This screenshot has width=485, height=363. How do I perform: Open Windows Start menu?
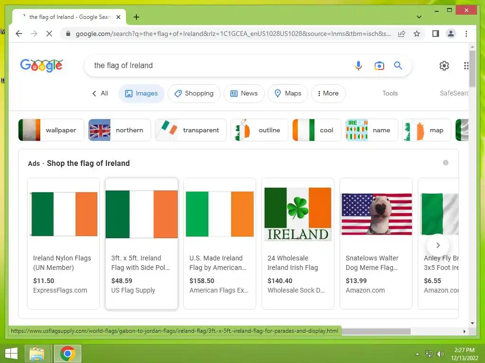tap(11, 354)
